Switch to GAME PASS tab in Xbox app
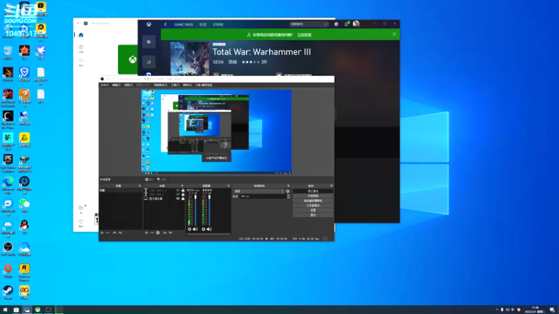Viewport: 559px width, 314px height. [184, 24]
